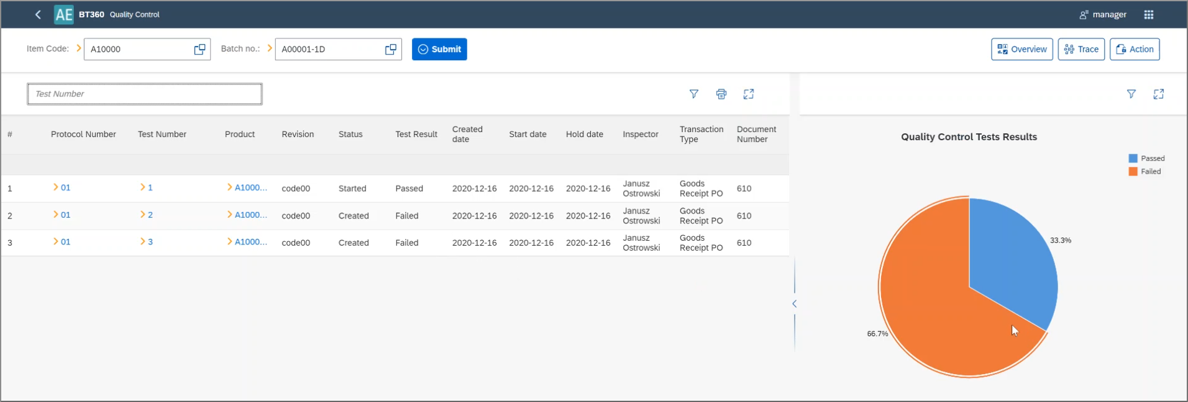Click the 33.3% chart label

(1061, 240)
